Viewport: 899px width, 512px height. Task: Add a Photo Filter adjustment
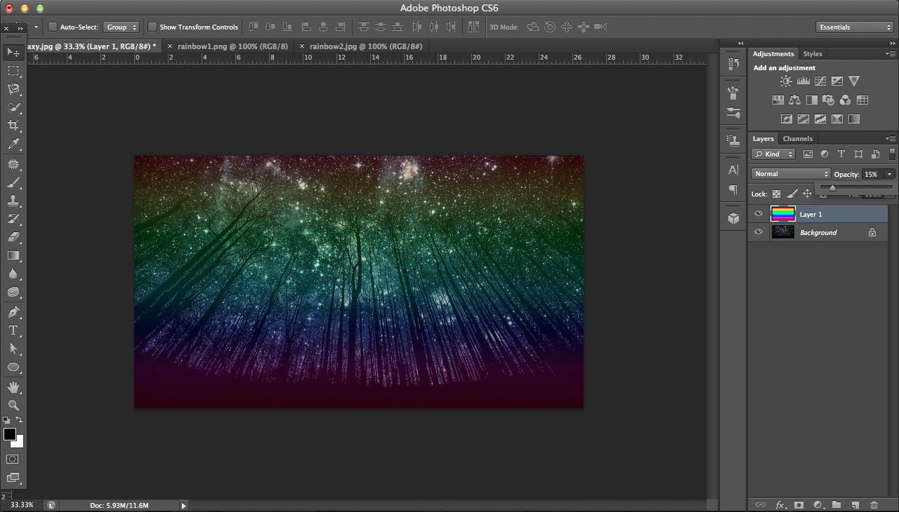tap(829, 100)
